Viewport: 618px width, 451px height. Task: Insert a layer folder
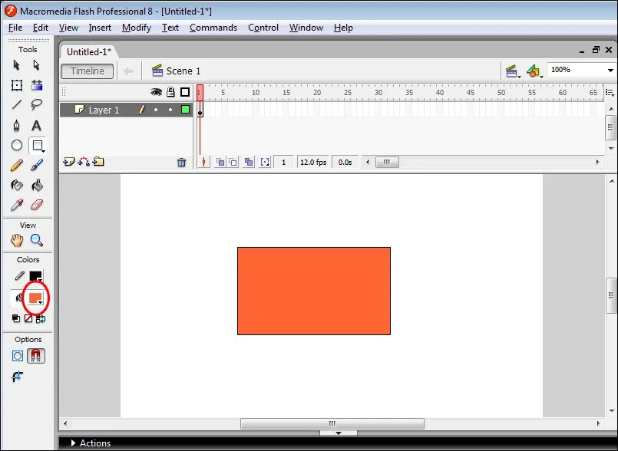98,162
